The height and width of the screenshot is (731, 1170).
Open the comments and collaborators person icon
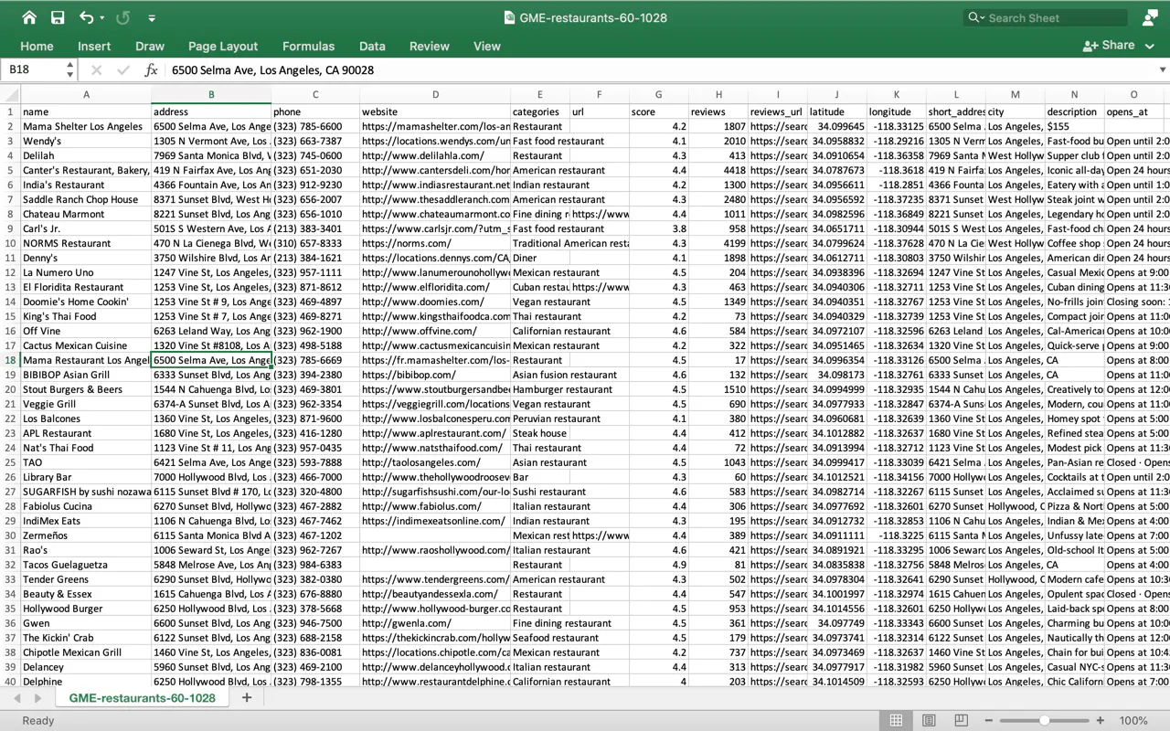(x=1150, y=17)
